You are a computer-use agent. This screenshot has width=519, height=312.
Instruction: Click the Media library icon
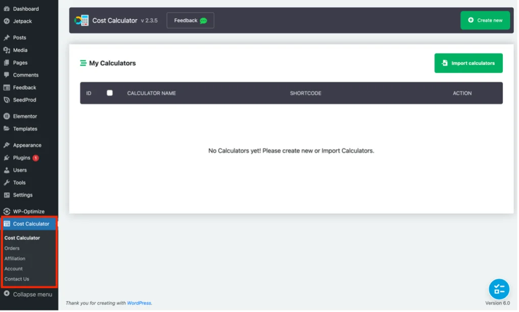point(7,50)
